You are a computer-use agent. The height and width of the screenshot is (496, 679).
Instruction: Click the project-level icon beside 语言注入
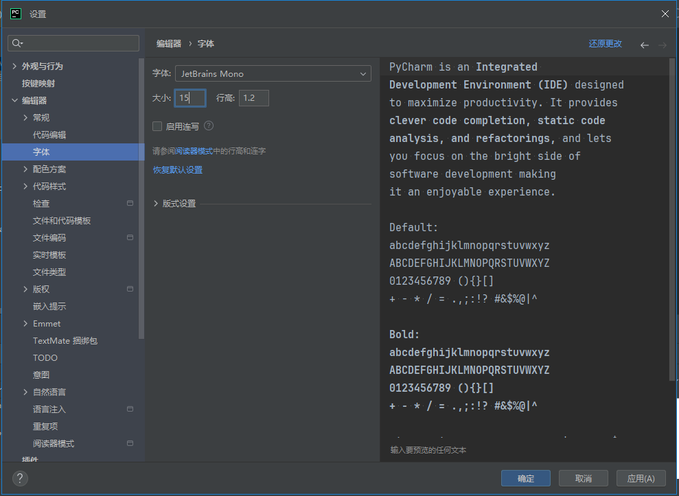[130, 409]
